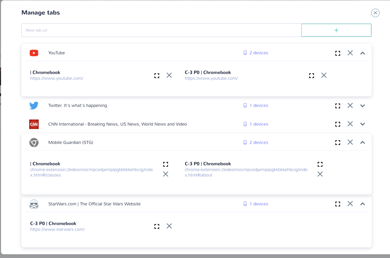Open Mobile Guardian 2 devices link
The image size is (390, 258).
pos(256,143)
